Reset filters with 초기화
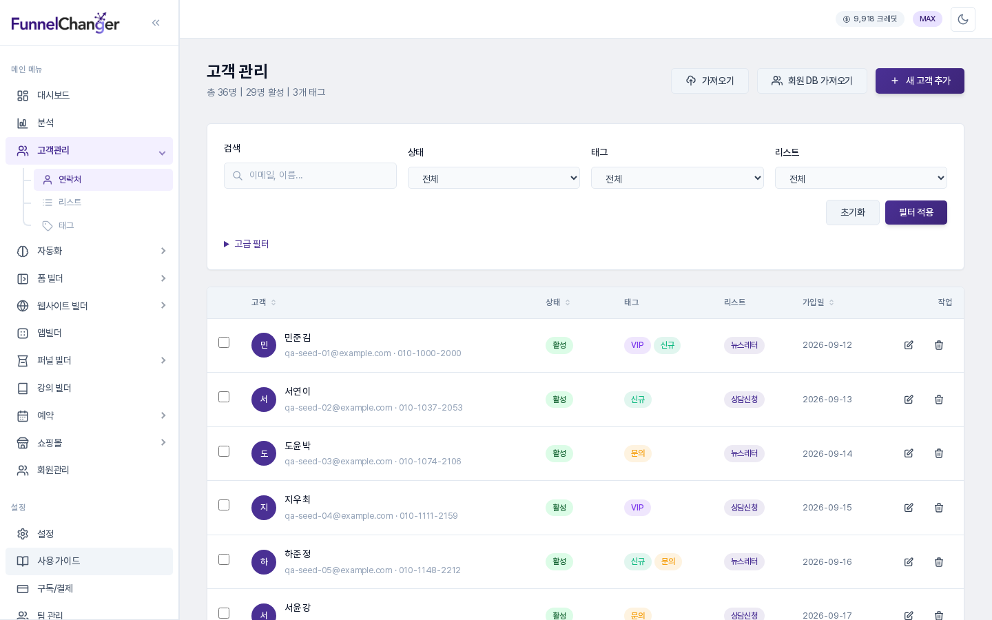This screenshot has height=620, width=992. coord(853,212)
